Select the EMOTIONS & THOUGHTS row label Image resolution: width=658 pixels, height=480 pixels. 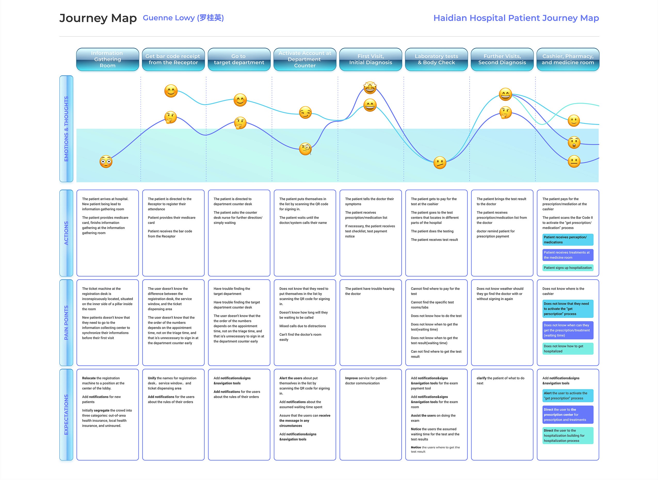(x=66, y=129)
